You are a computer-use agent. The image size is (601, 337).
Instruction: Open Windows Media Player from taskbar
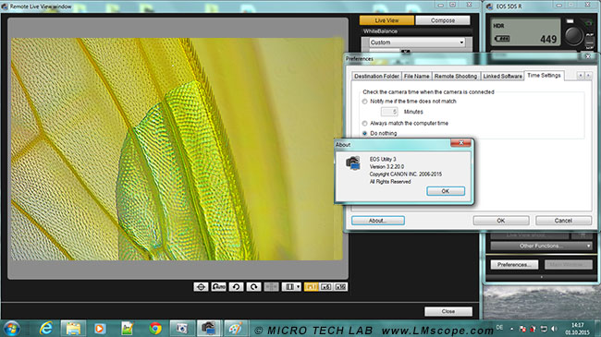click(x=100, y=328)
